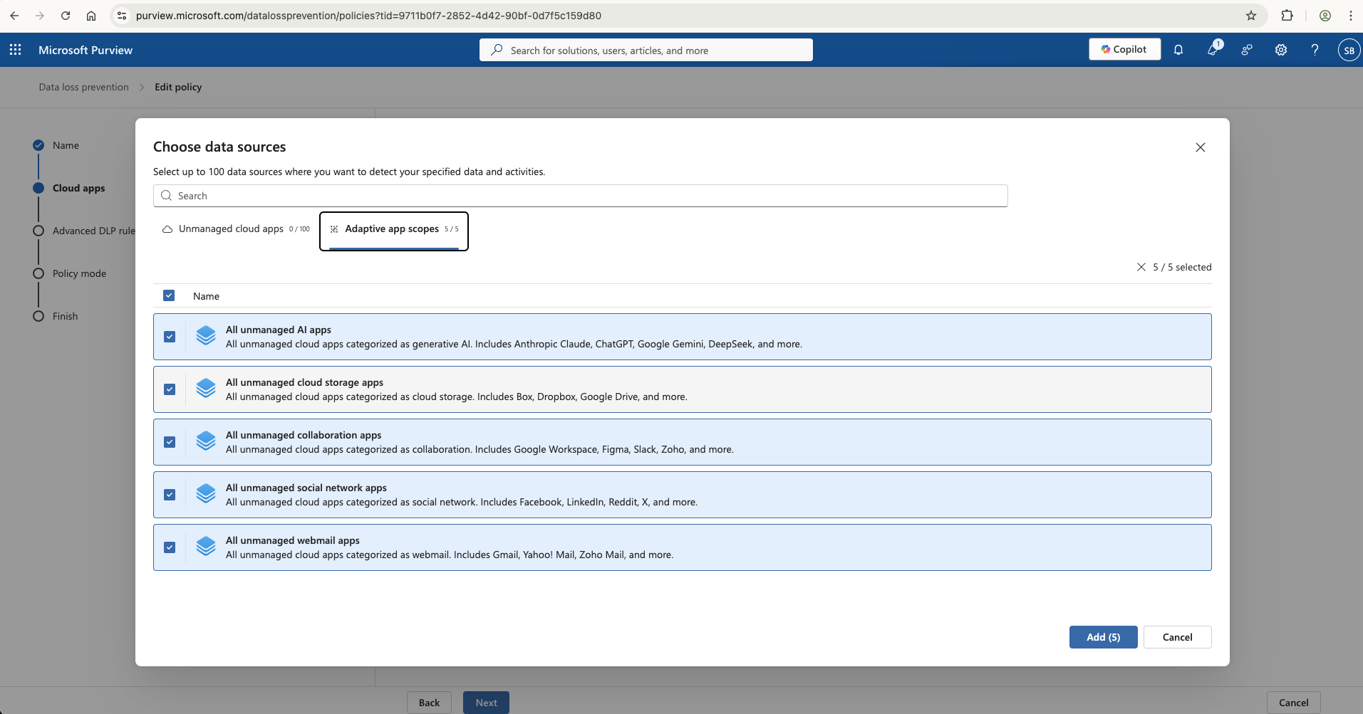Click the description mentioning Box, Dropbox

coord(457,397)
